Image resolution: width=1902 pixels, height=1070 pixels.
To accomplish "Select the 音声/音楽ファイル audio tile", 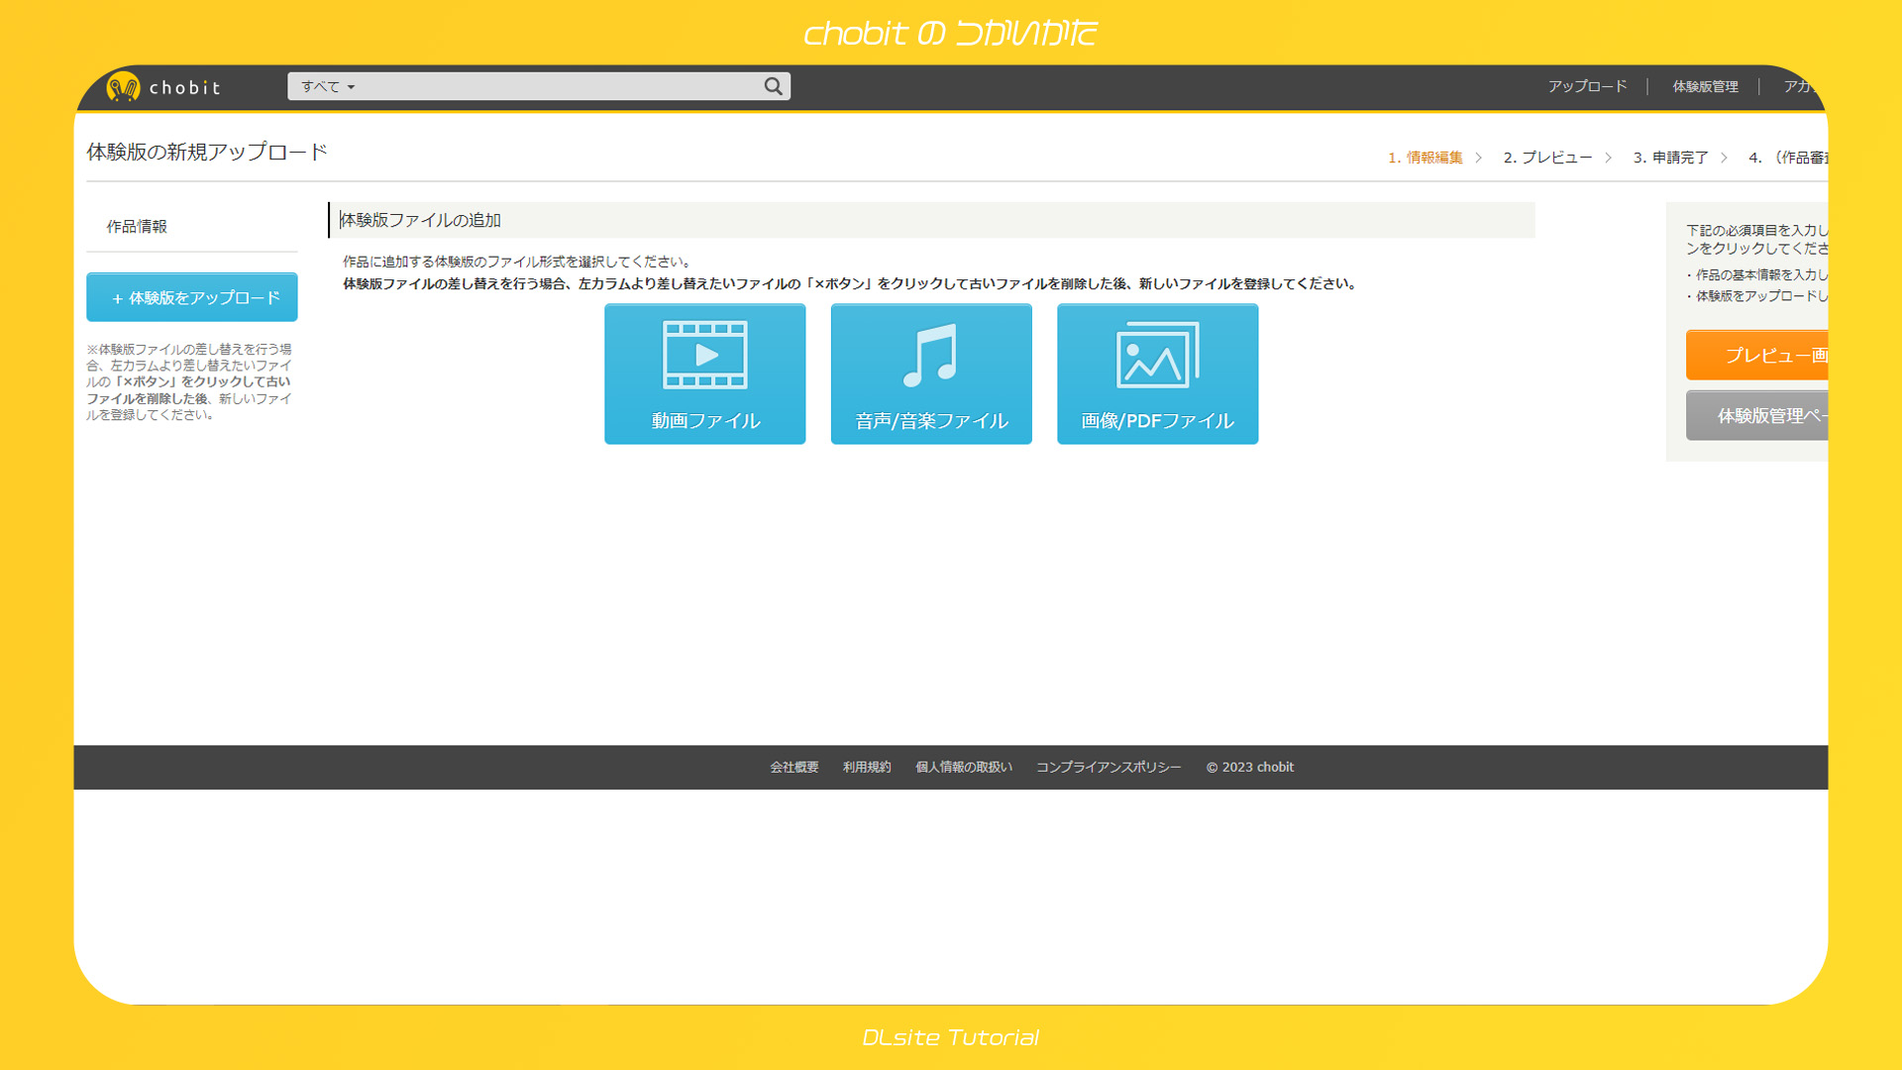I will [x=931, y=374].
